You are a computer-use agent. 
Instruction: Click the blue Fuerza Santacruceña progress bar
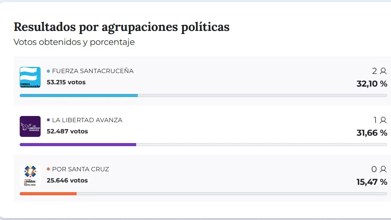79,96
